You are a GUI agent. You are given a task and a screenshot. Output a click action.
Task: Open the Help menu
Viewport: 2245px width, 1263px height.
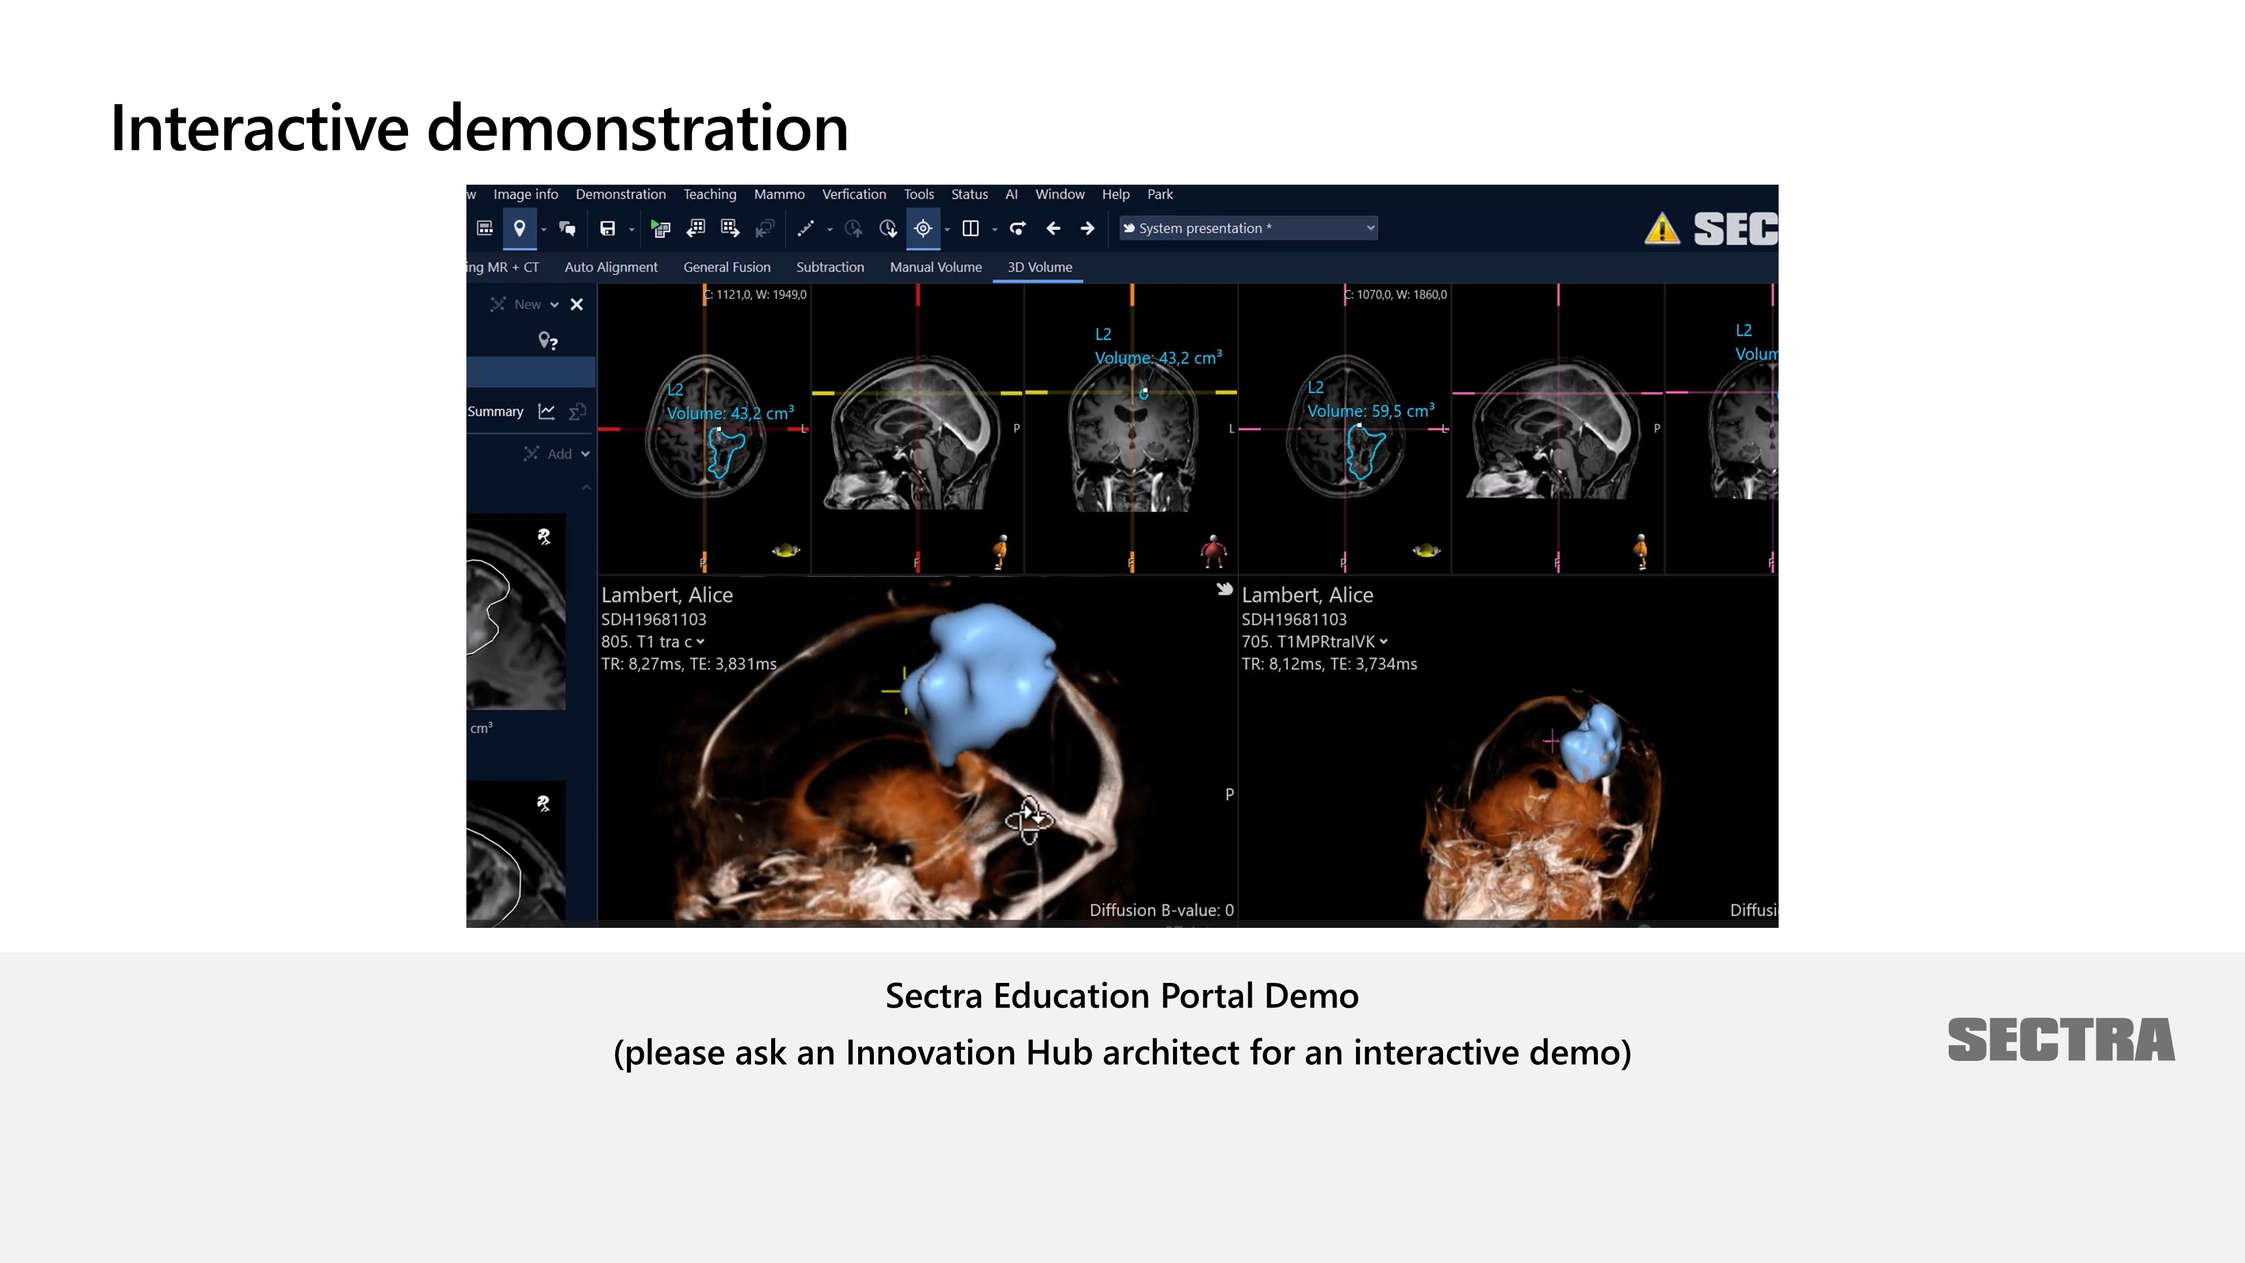click(x=1116, y=194)
